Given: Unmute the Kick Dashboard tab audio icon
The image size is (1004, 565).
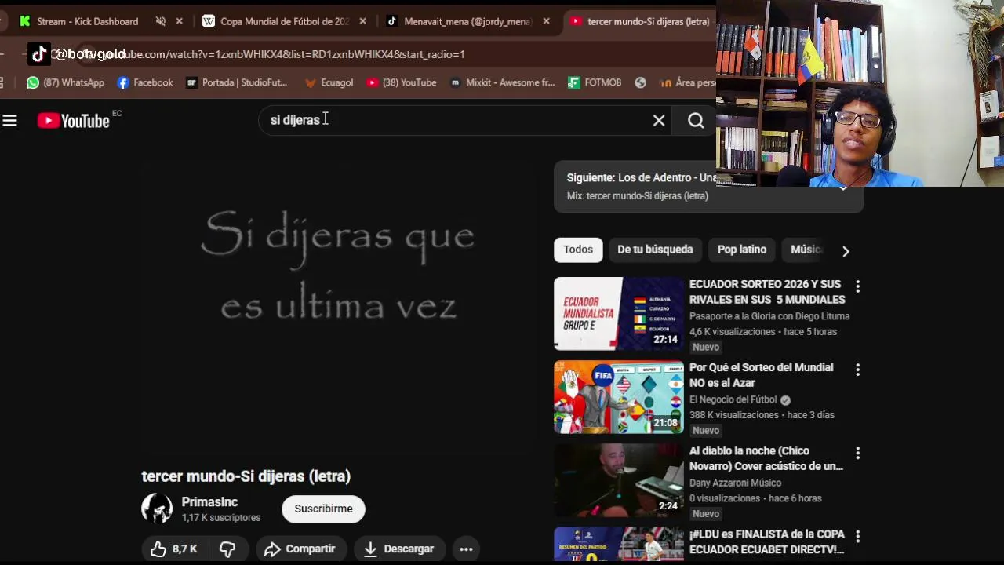Looking at the screenshot, I should pos(161,21).
